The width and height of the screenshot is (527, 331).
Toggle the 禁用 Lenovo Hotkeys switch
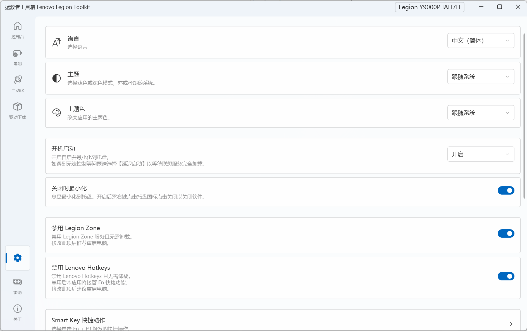point(506,276)
